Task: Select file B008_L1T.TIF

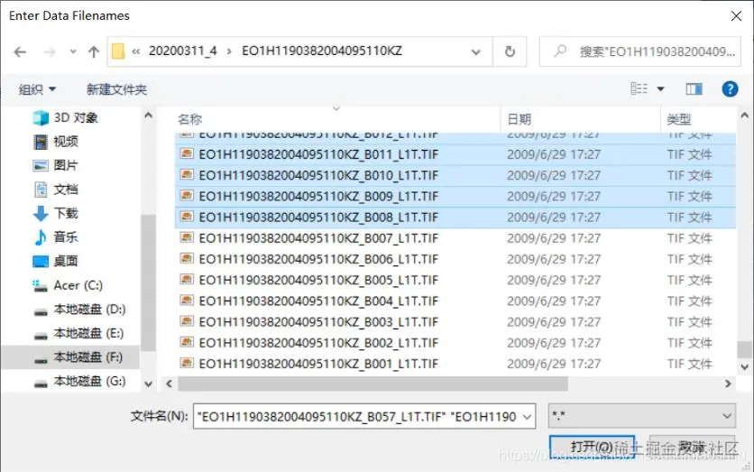Action: coord(455,217)
